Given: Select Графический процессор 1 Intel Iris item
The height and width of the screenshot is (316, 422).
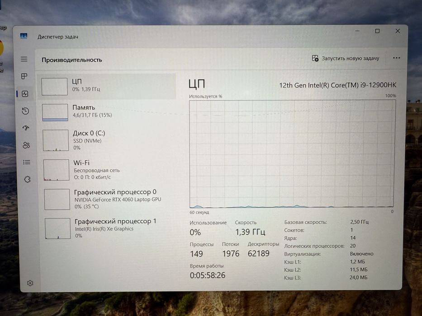Looking at the screenshot, I should [110, 228].
